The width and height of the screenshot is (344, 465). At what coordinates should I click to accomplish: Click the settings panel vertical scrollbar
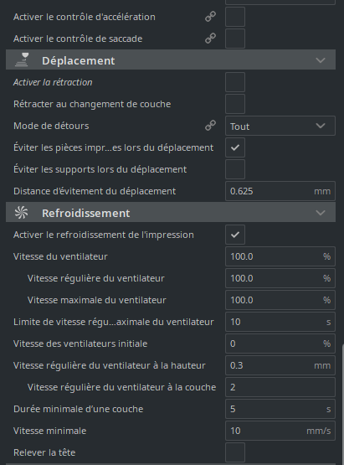pos(342,403)
